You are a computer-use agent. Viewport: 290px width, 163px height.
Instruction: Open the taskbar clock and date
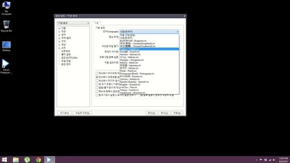coord(283,160)
